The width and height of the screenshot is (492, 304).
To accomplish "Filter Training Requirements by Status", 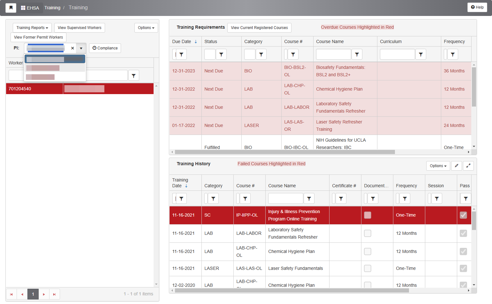I will [x=221, y=54].
